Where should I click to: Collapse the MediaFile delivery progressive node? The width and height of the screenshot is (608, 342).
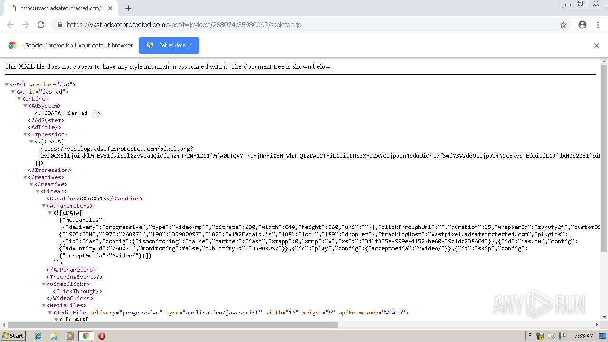50,313
